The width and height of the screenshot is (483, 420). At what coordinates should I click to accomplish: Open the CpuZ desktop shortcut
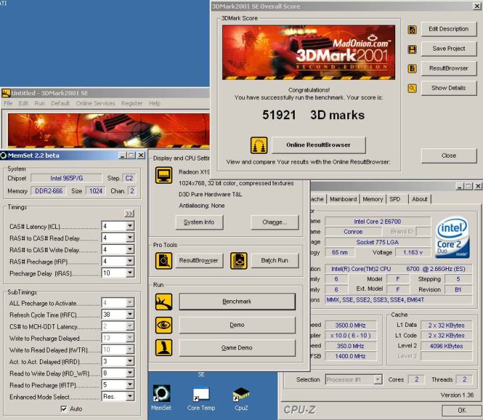pos(241,397)
